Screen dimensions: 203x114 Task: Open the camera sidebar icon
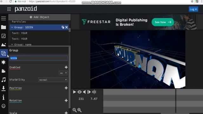pos(3,71)
